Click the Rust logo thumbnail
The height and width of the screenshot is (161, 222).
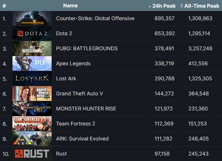point(32,154)
